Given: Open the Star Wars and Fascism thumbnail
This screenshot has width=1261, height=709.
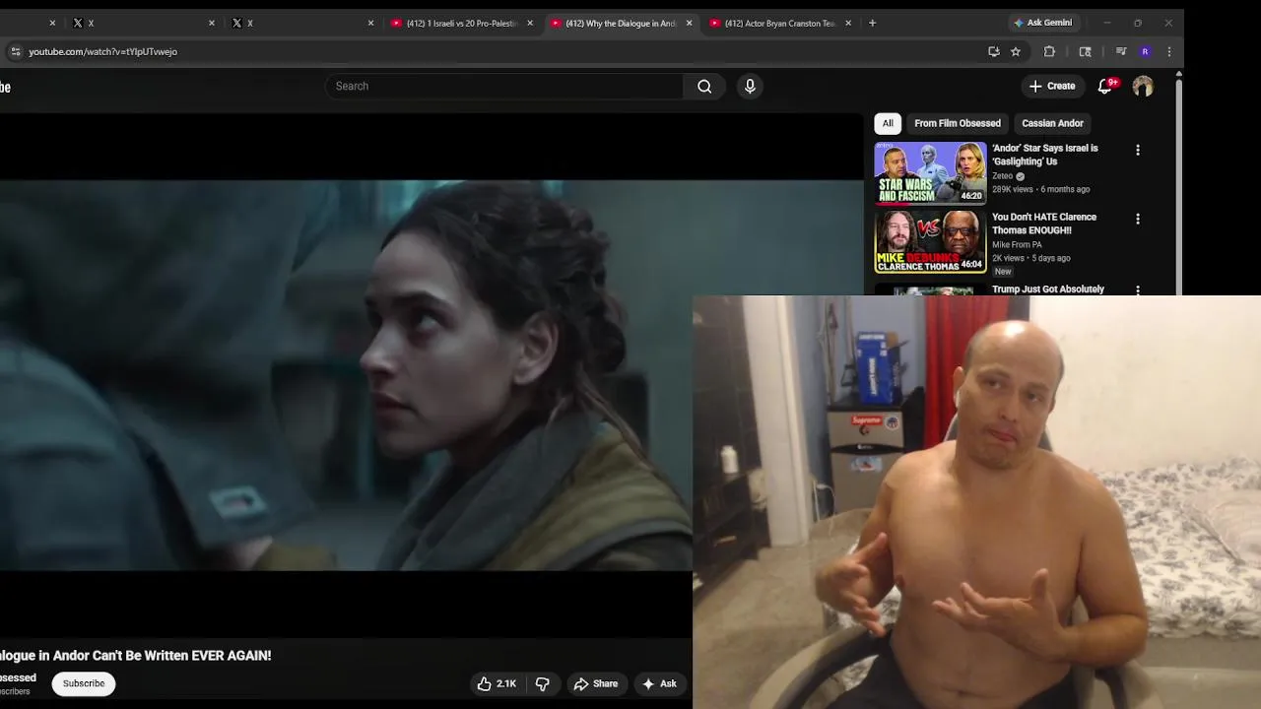Looking at the screenshot, I should click(930, 173).
